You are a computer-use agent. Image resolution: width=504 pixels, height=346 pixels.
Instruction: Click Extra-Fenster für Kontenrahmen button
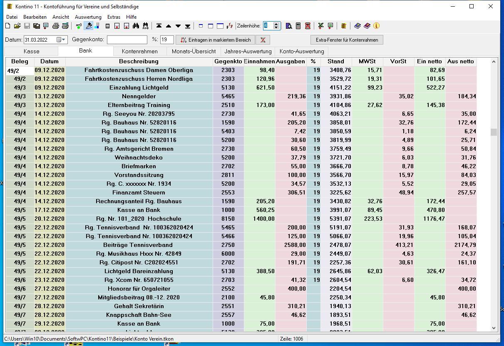[x=347, y=40]
